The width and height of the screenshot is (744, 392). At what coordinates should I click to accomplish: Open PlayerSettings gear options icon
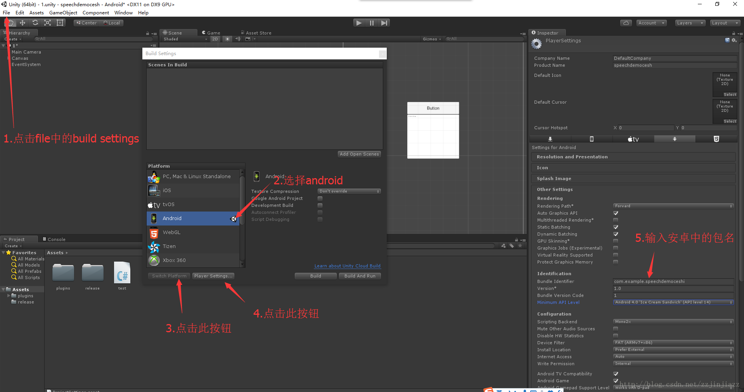[734, 40]
